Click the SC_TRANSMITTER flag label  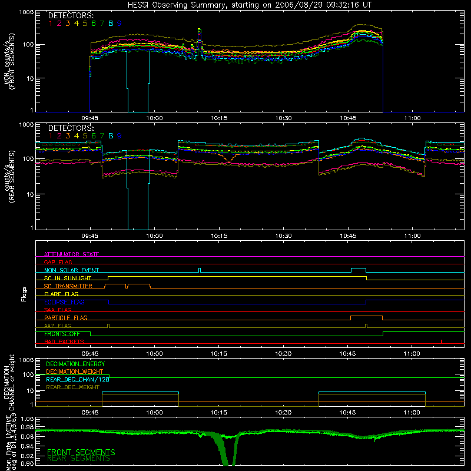(68, 286)
